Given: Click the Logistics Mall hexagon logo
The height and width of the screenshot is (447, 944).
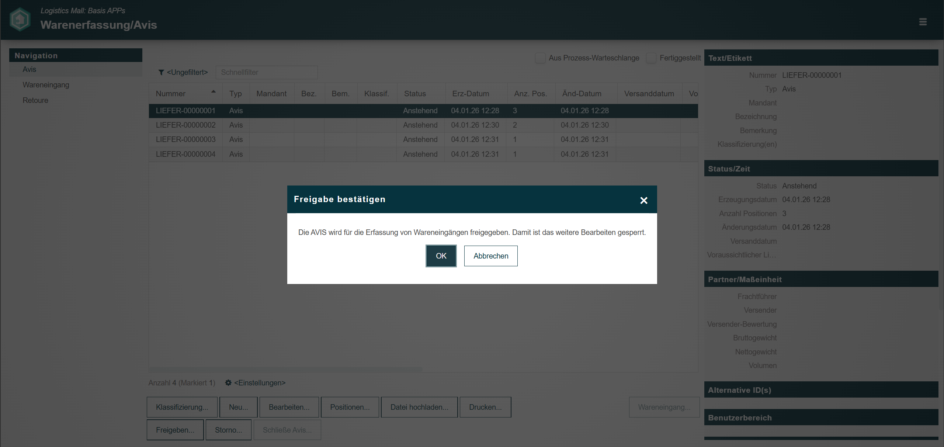Looking at the screenshot, I should coord(20,20).
